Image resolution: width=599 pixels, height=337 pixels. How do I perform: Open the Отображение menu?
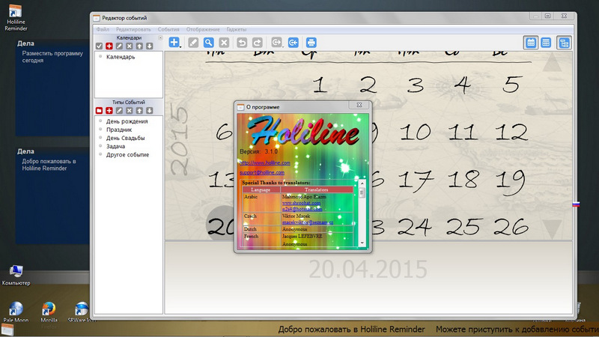pyautogui.click(x=203, y=29)
